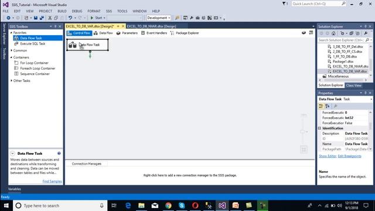This screenshot has height=211, width=375.
Task: Collapse the Identification property section
Action: (x=319, y=128)
